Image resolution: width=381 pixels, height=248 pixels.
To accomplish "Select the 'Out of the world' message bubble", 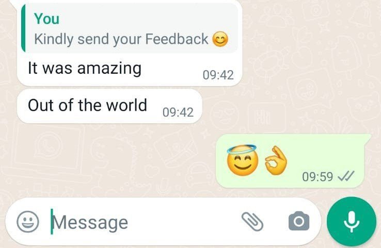I will pos(109,106).
